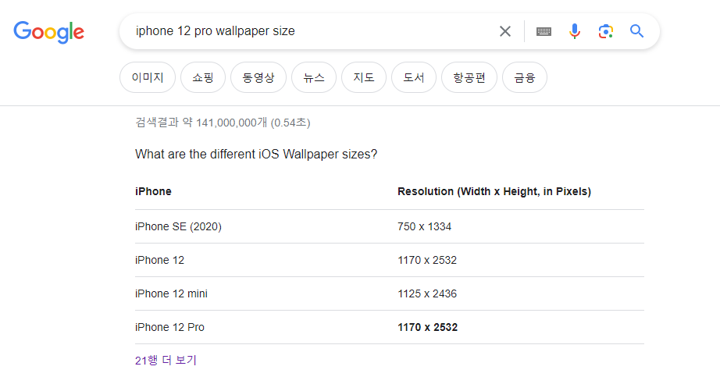Start voice search with microphone icon
Screen dimensions: 720x377
(x=575, y=31)
